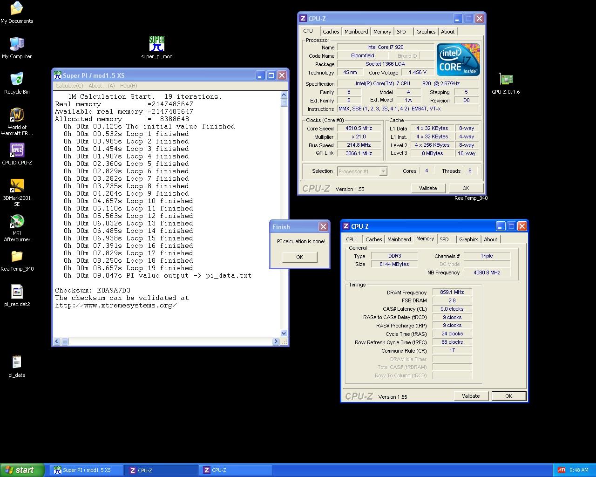Image resolution: width=596 pixels, height=477 pixels.
Task: Click the NB Frequency value 4080.8 MHz
Action: tap(487, 273)
